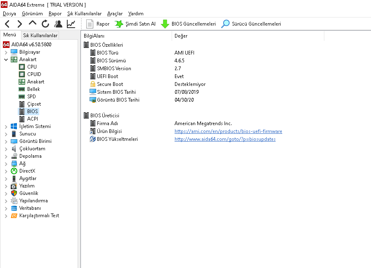Expand the Depolama tree node
371x268 pixels.
point(6,156)
